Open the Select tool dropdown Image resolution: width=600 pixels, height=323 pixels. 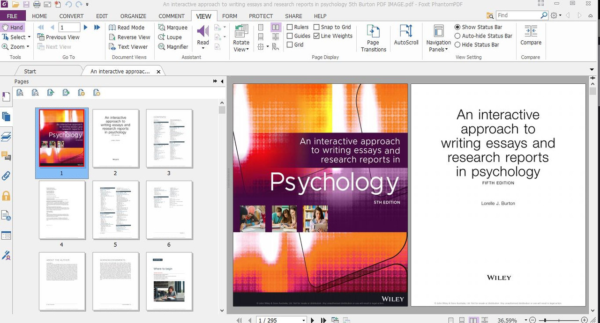point(29,37)
